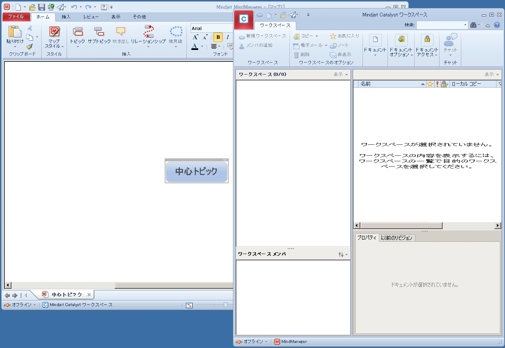Click the Catalyst Document (ドキュメント) icon

(375, 40)
